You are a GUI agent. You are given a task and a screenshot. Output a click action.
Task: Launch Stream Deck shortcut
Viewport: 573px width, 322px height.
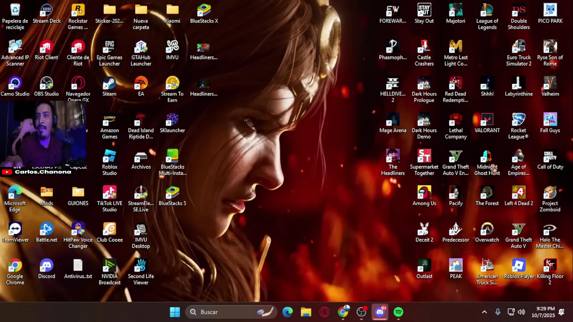click(x=47, y=13)
